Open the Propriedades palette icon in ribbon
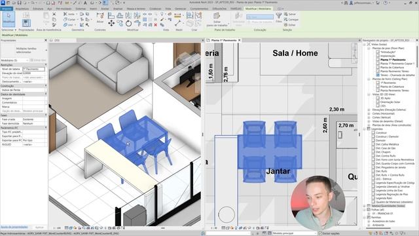 click(26, 23)
